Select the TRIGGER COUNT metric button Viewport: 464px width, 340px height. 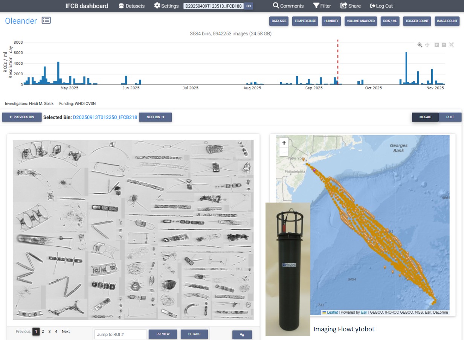click(x=417, y=21)
